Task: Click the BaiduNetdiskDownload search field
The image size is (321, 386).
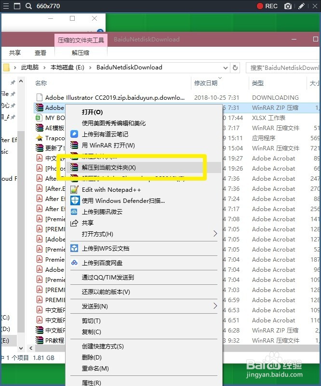Action: (283, 67)
